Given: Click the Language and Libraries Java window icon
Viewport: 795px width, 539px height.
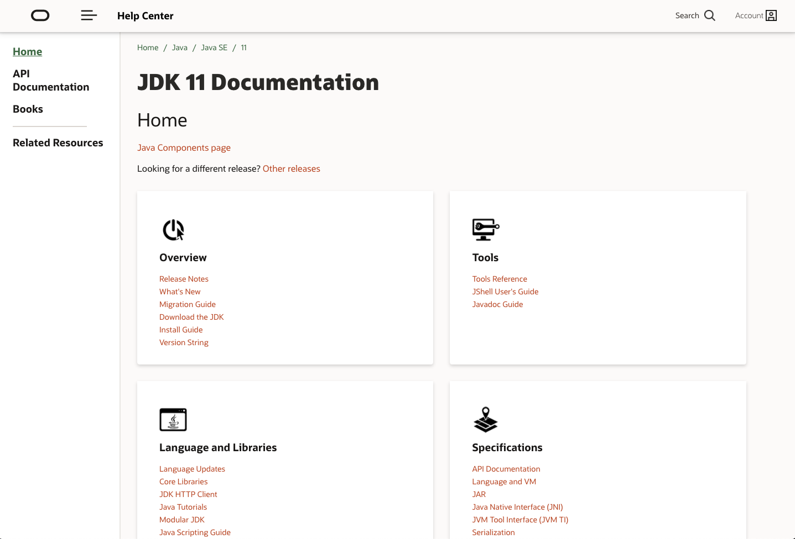Looking at the screenshot, I should pos(173,420).
